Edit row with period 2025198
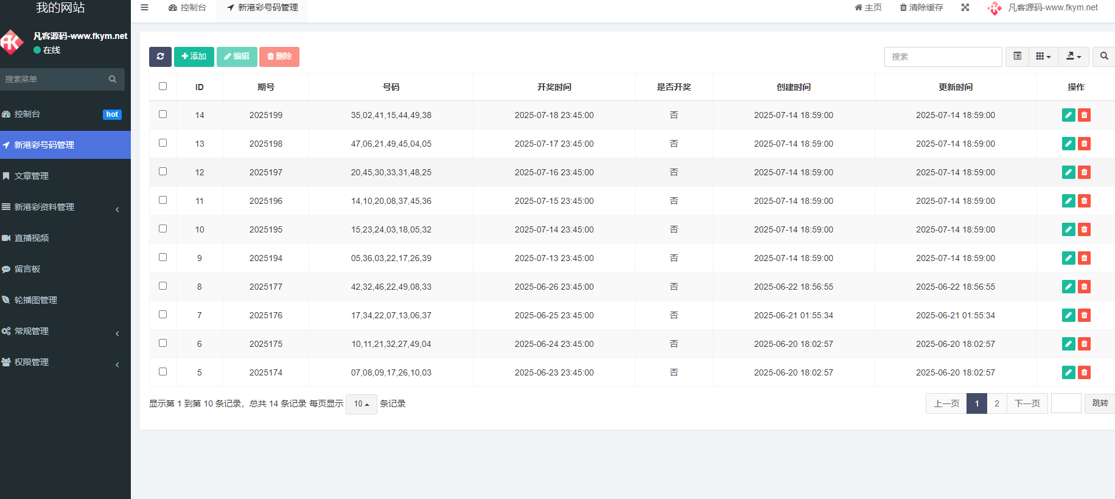Image resolution: width=1115 pixels, height=499 pixels. pos(1068,144)
